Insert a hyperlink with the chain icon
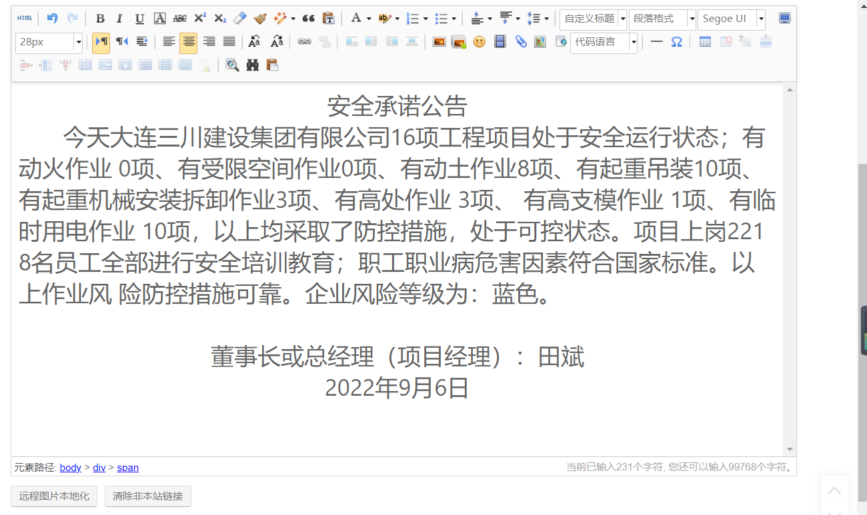Image resolution: width=867 pixels, height=515 pixels. point(304,42)
